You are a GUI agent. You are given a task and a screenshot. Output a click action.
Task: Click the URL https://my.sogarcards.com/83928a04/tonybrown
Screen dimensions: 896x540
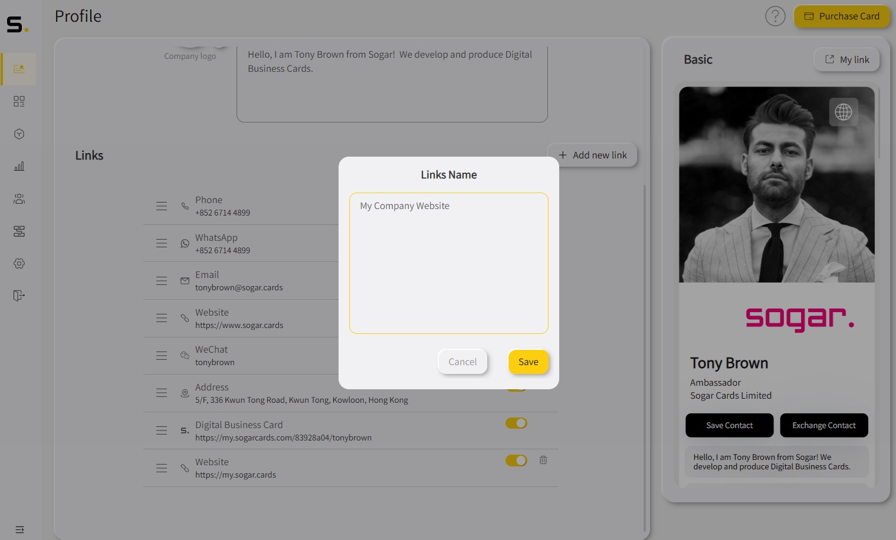[x=283, y=438]
